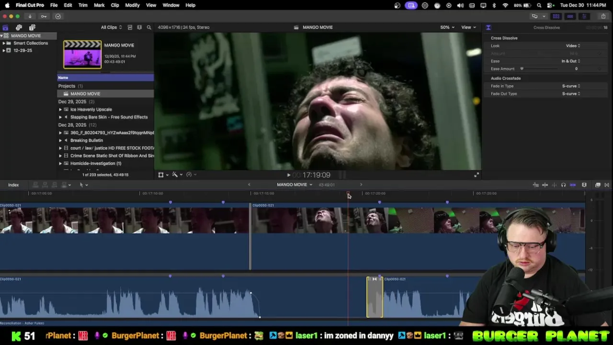Open the workspace layout dropdown arrow
This screenshot has width=613, height=345.
544,16
